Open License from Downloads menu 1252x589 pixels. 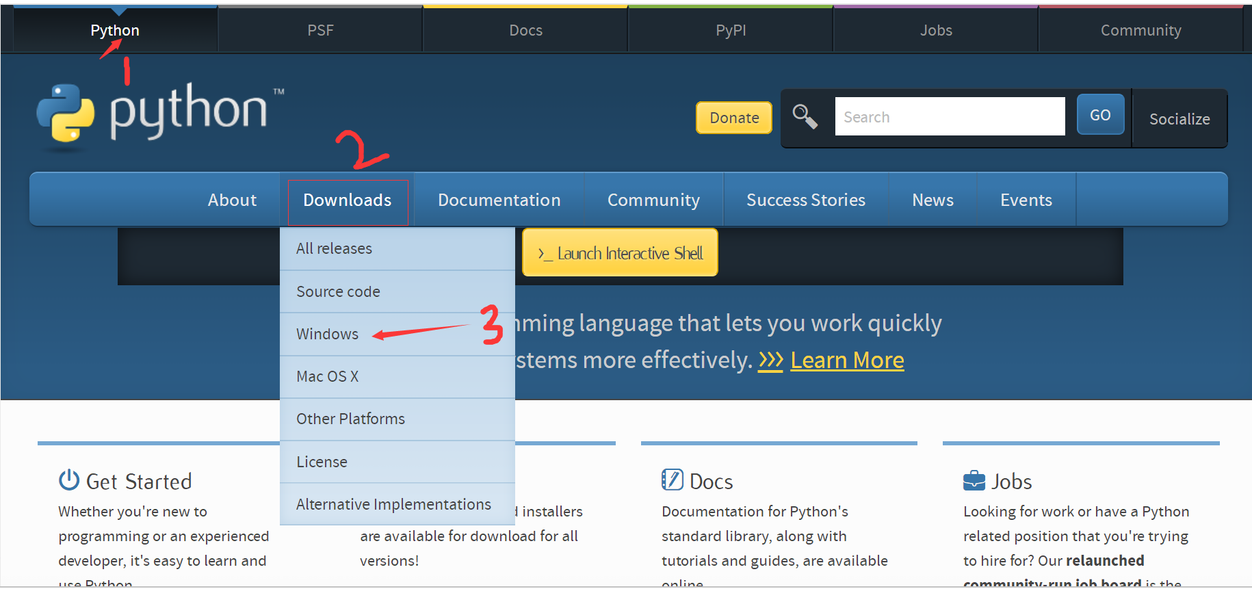pos(397,462)
